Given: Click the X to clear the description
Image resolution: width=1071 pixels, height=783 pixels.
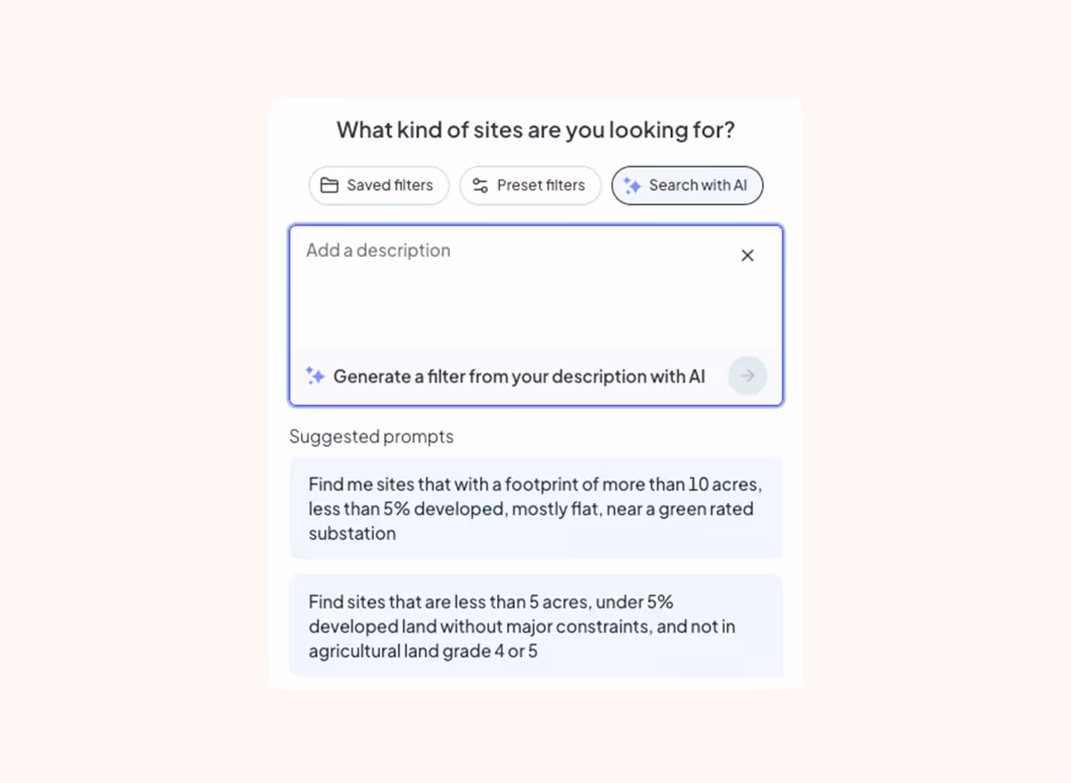Looking at the screenshot, I should click(748, 255).
